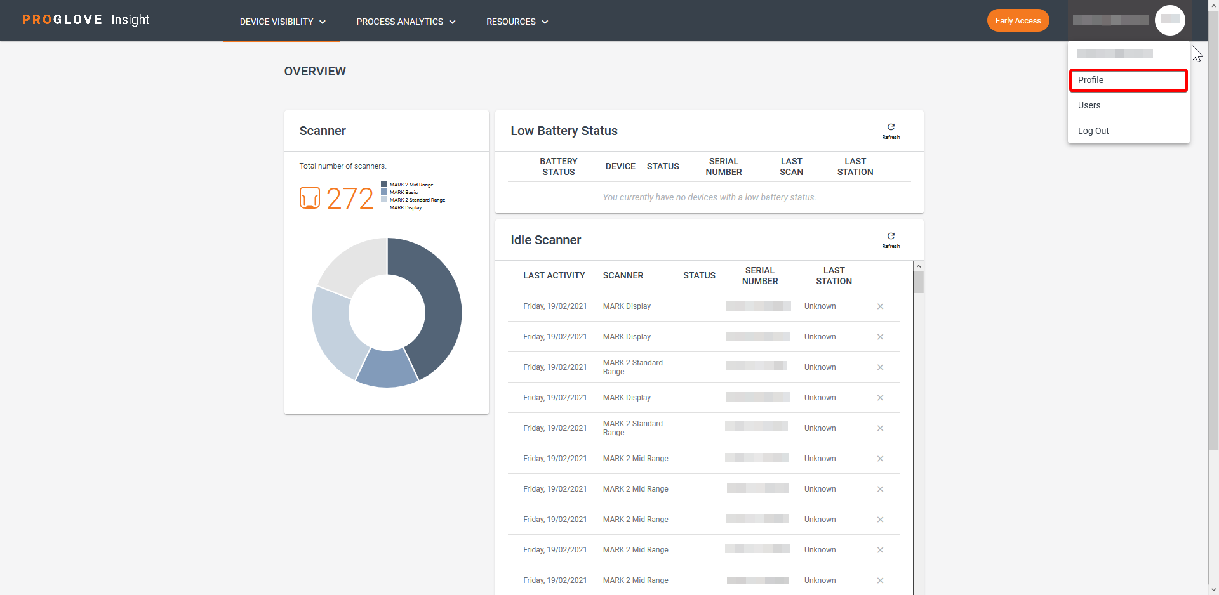The image size is (1219, 595).
Task: Click the Idle Scanner LAST STATION column header
Action: tap(834, 275)
